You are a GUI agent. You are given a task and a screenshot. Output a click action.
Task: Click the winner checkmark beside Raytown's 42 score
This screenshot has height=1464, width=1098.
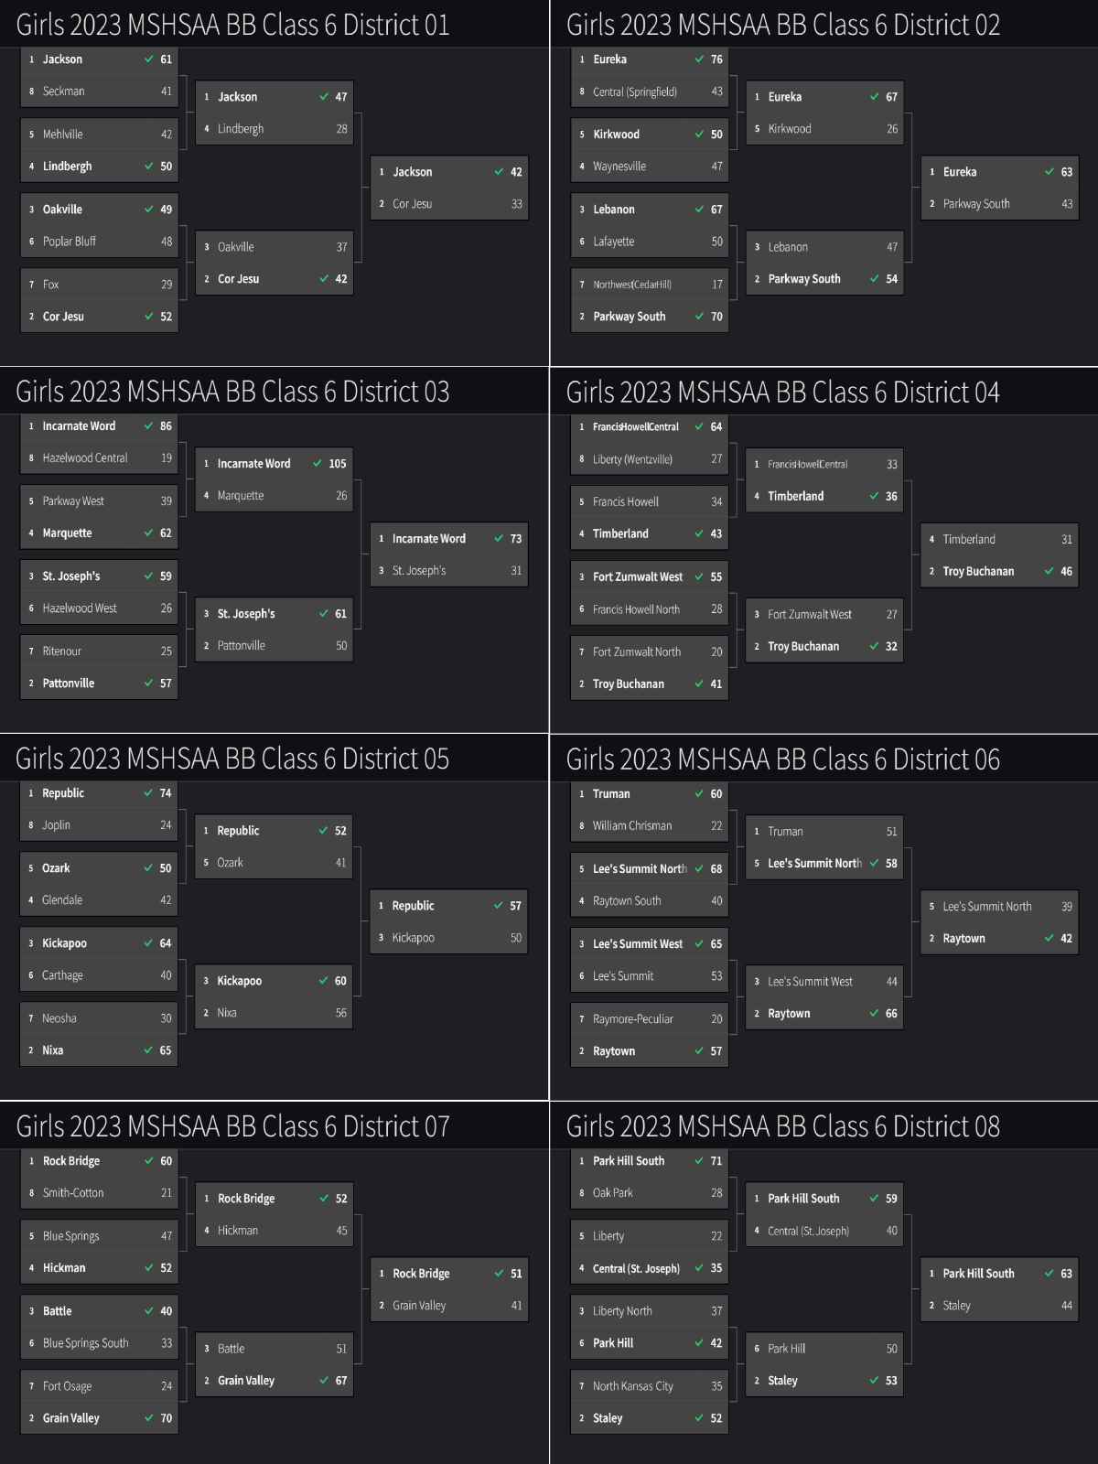point(1050,938)
